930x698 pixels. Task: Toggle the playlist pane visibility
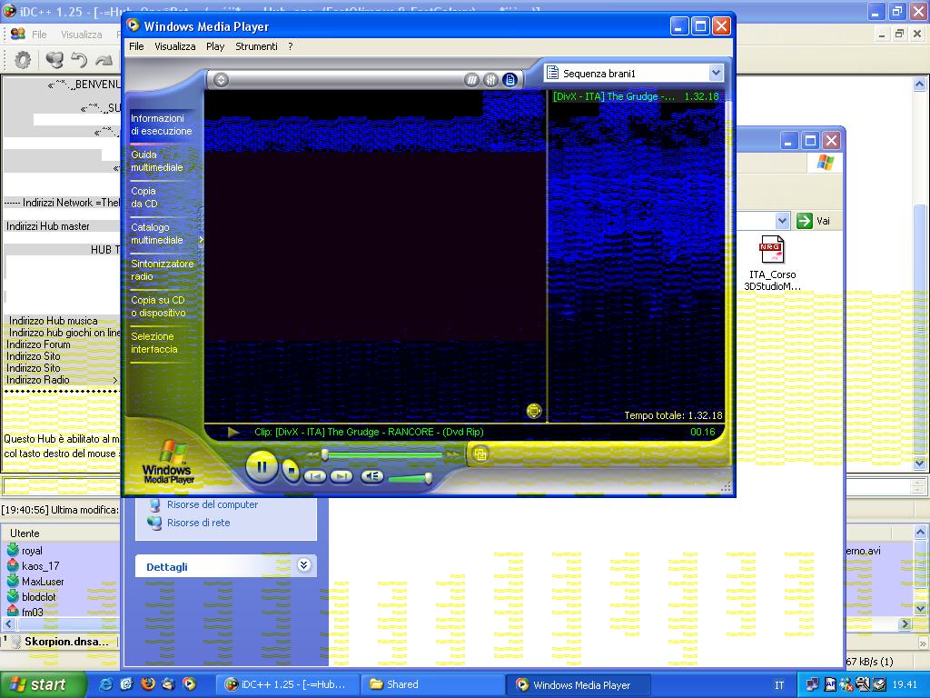(510, 80)
